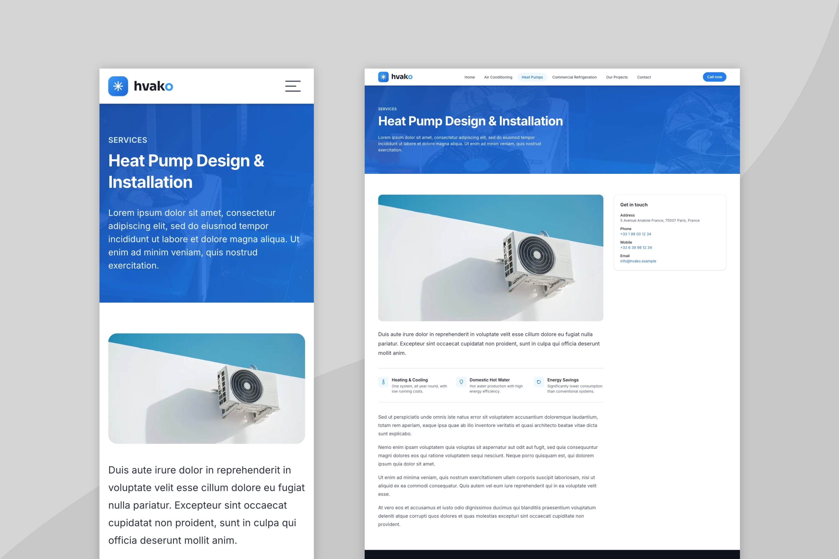Click 'SERVICES' label in mobile hero
This screenshot has height=559, width=839.
[x=127, y=140]
